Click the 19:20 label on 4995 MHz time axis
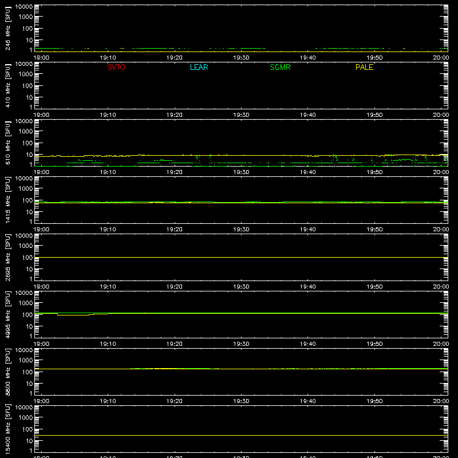Screen dimensions: 458x458 175,344
